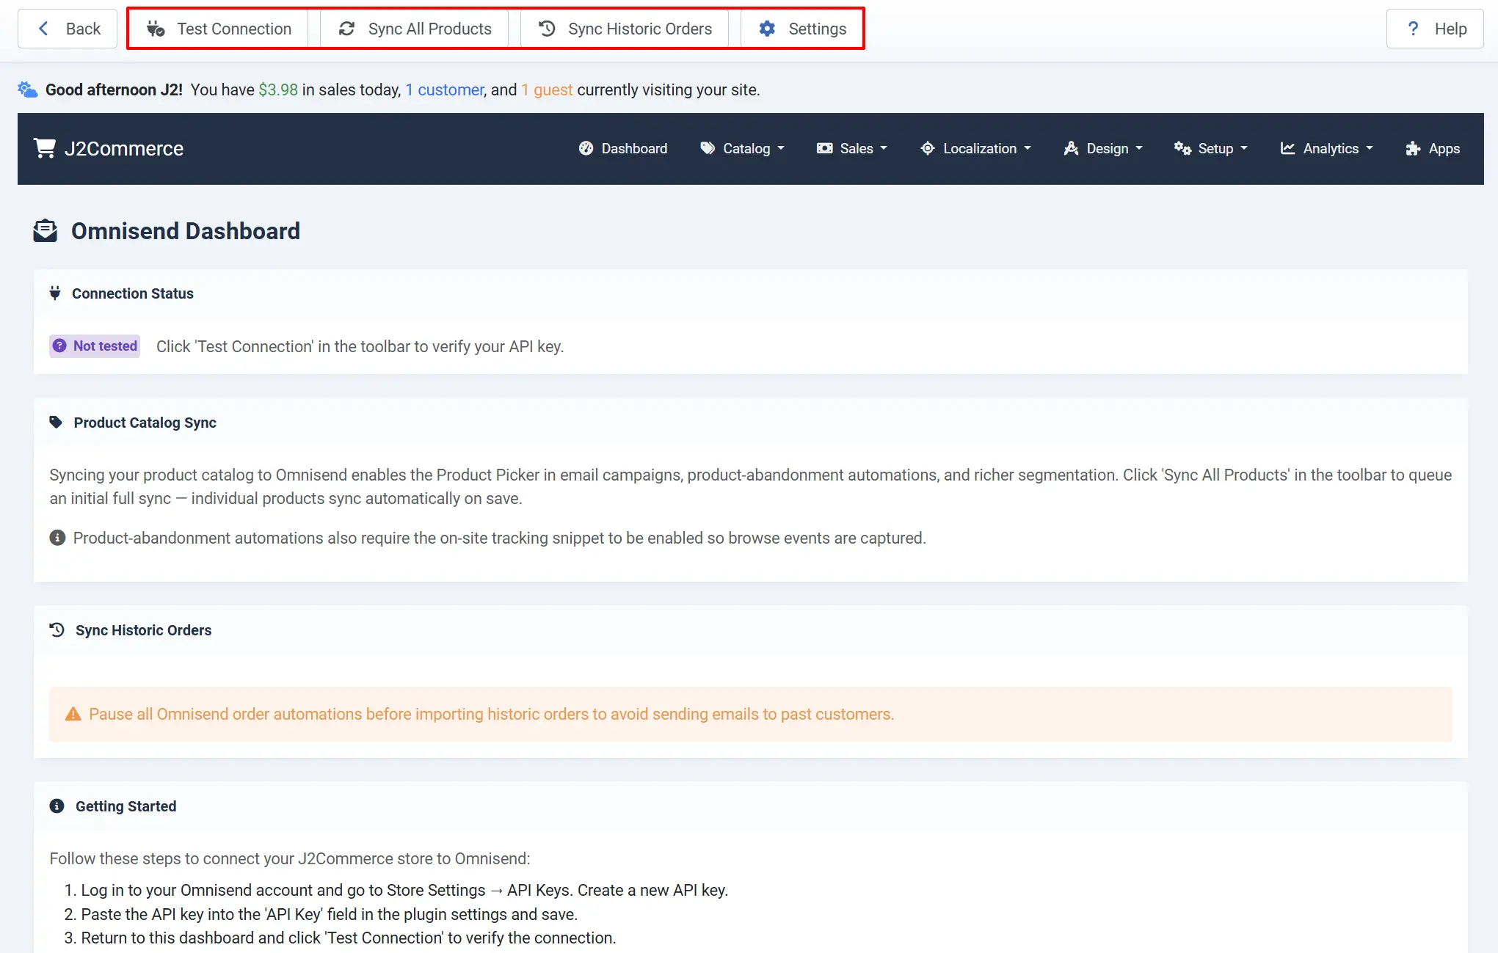Expand the Analytics dropdown menu
The height and width of the screenshot is (953, 1498).
[x=1327, y=148]
